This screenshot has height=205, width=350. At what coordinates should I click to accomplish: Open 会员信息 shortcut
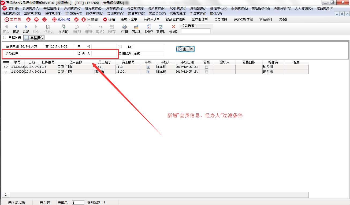(x=221, y=19)
